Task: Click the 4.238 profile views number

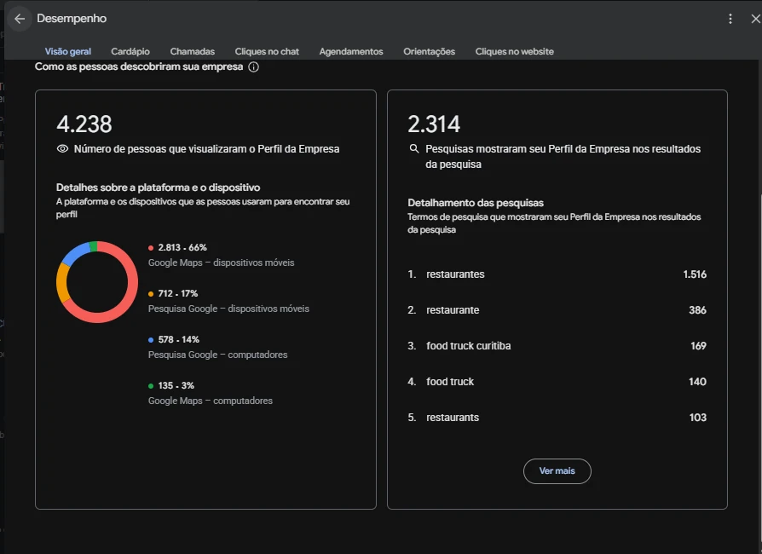Action: pyautogui.click(x=84, y=124)
